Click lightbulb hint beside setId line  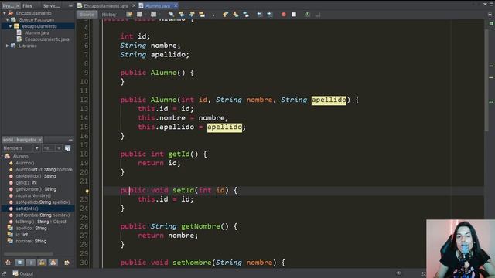click(87, 191)
